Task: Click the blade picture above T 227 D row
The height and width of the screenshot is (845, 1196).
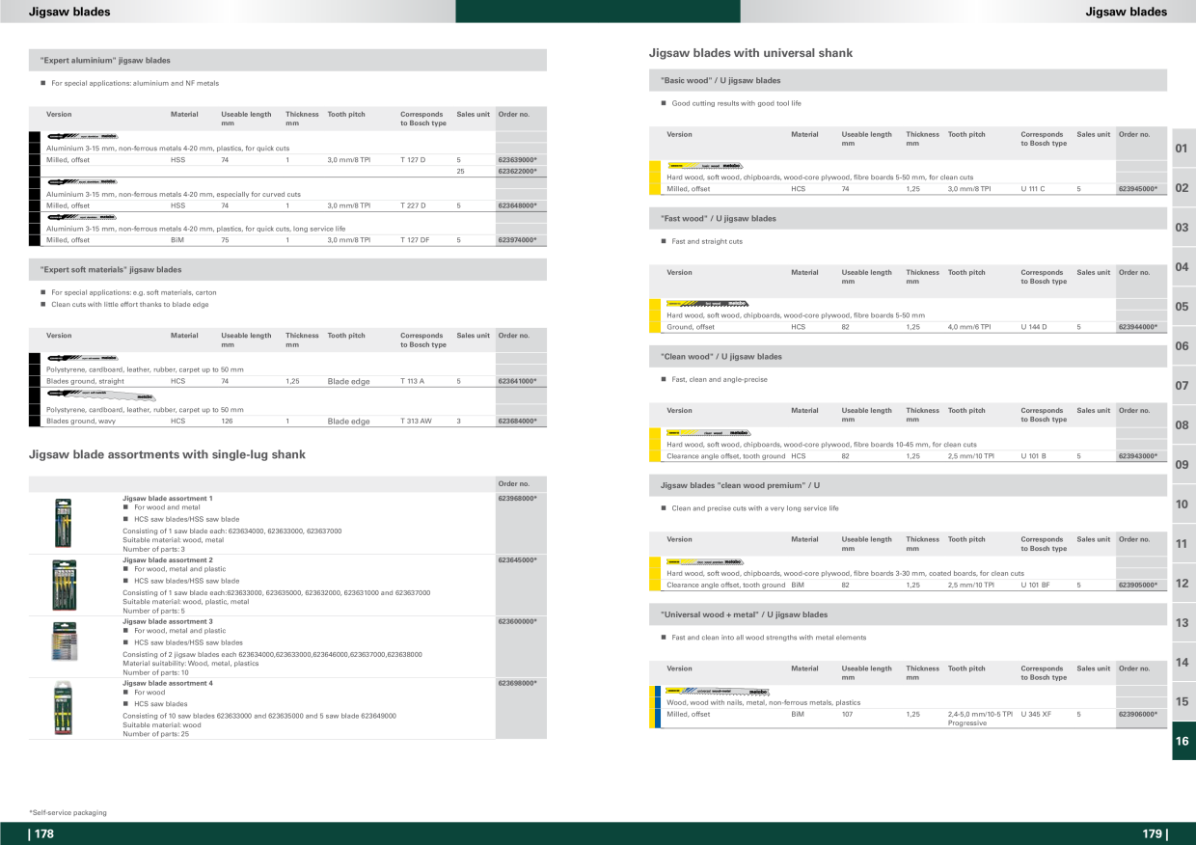Action: coord(83,182)
